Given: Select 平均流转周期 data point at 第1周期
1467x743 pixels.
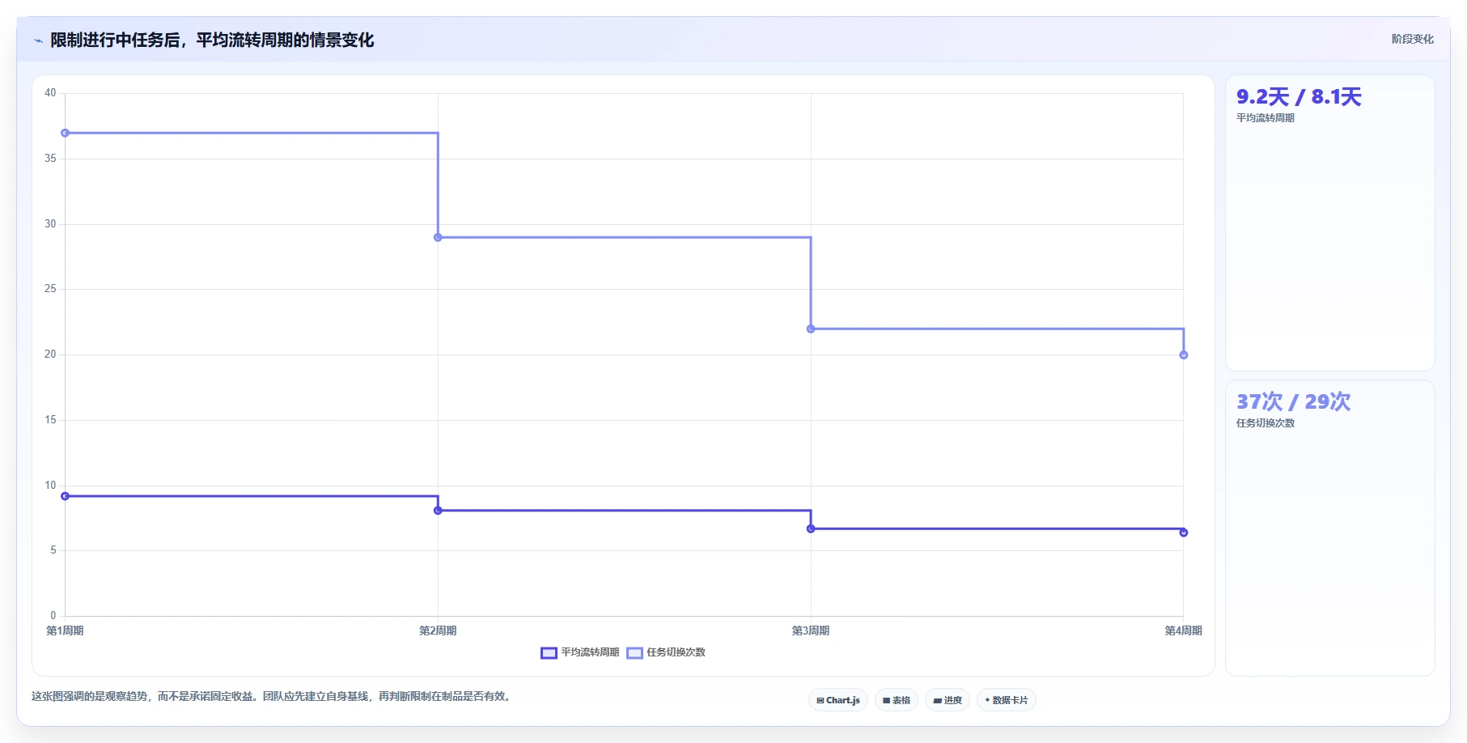Looking at the screenshot, I should pyautogui.click(x=66, y=496).
